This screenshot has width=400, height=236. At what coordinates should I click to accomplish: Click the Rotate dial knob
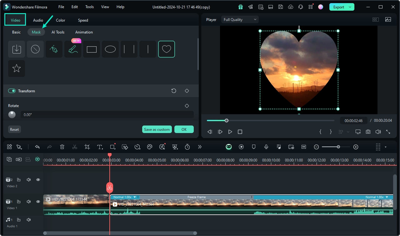pyautogui.click(x=12, y=115)
